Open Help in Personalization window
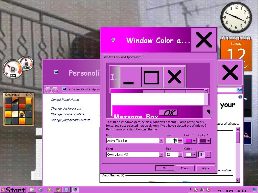 coord(240,97)
